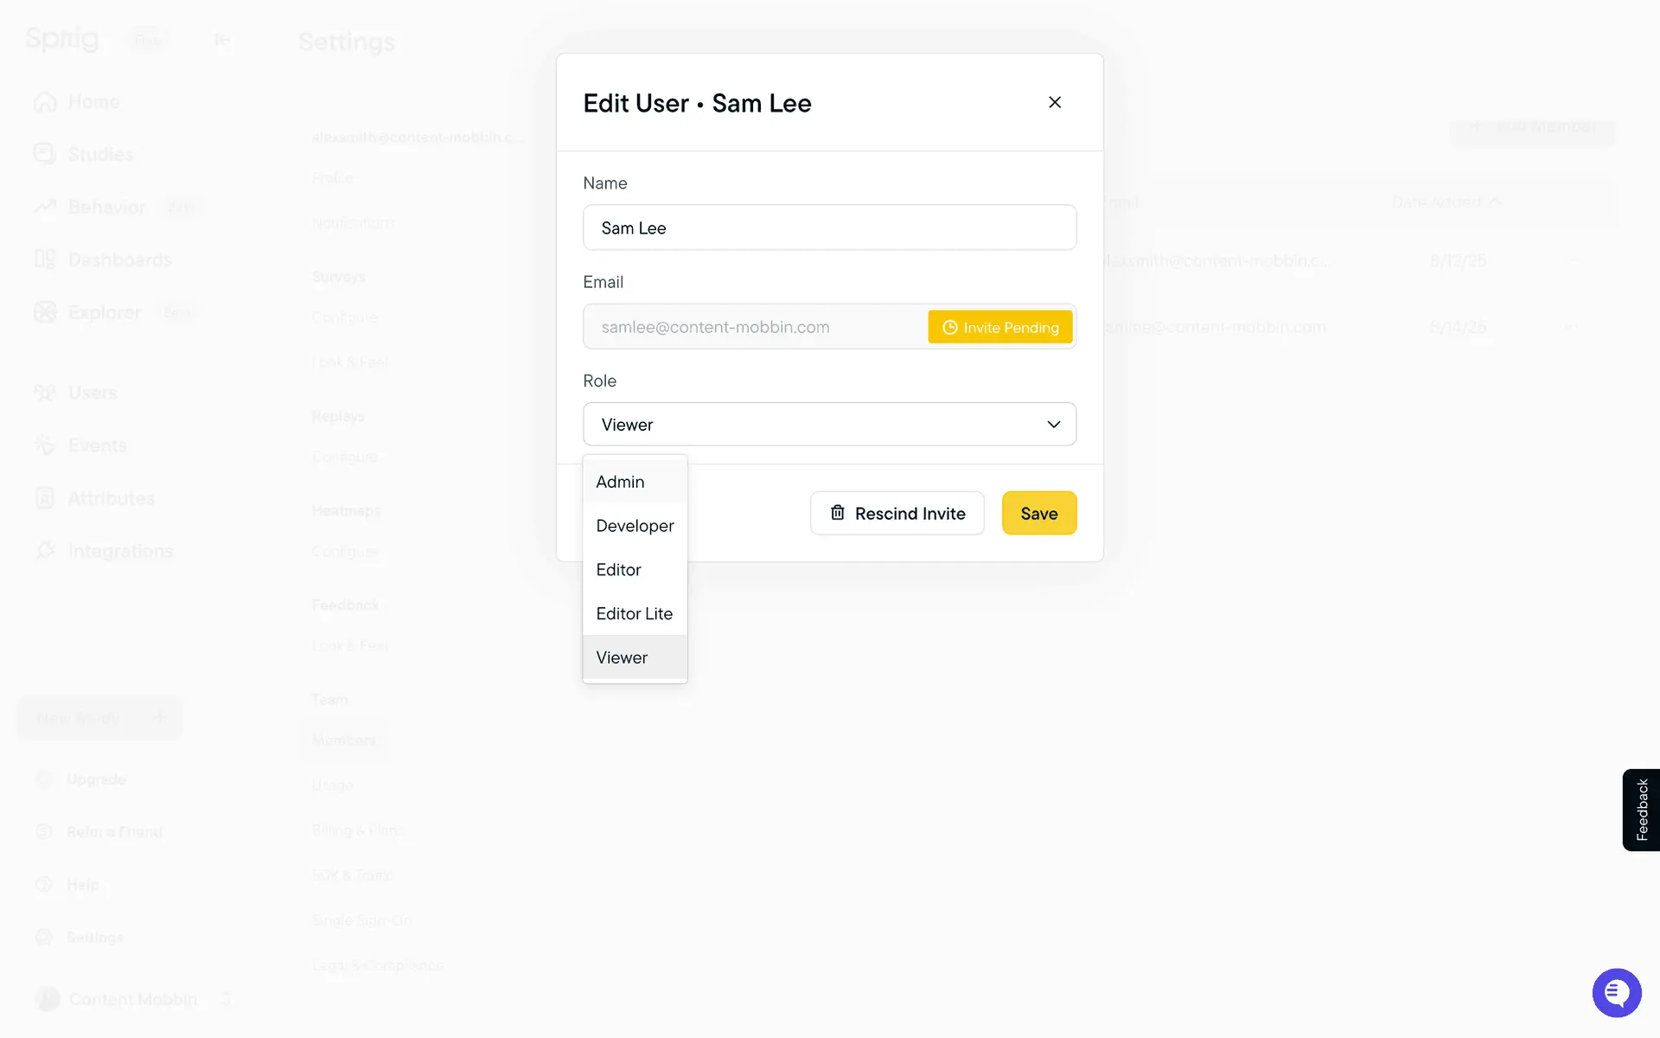Click Rescind Invite button
Screen dimensions: 1660x1038
(x=897, y=513)
